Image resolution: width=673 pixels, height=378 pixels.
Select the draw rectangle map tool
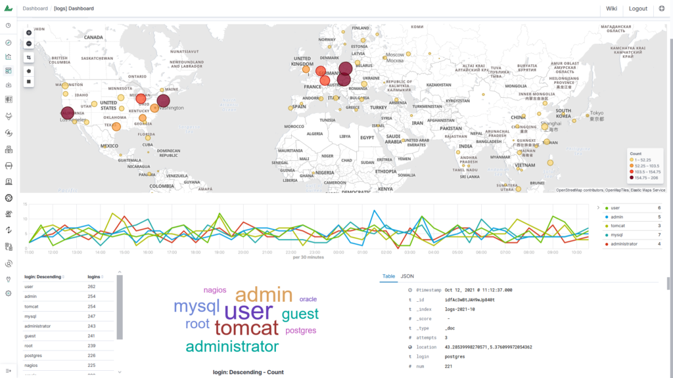29,82
